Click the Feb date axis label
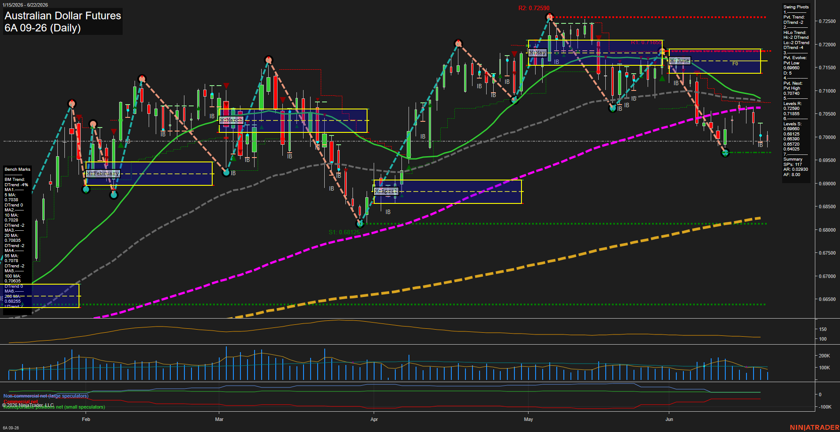The width and height of the screenshot is (840, 432). [86, 419]
